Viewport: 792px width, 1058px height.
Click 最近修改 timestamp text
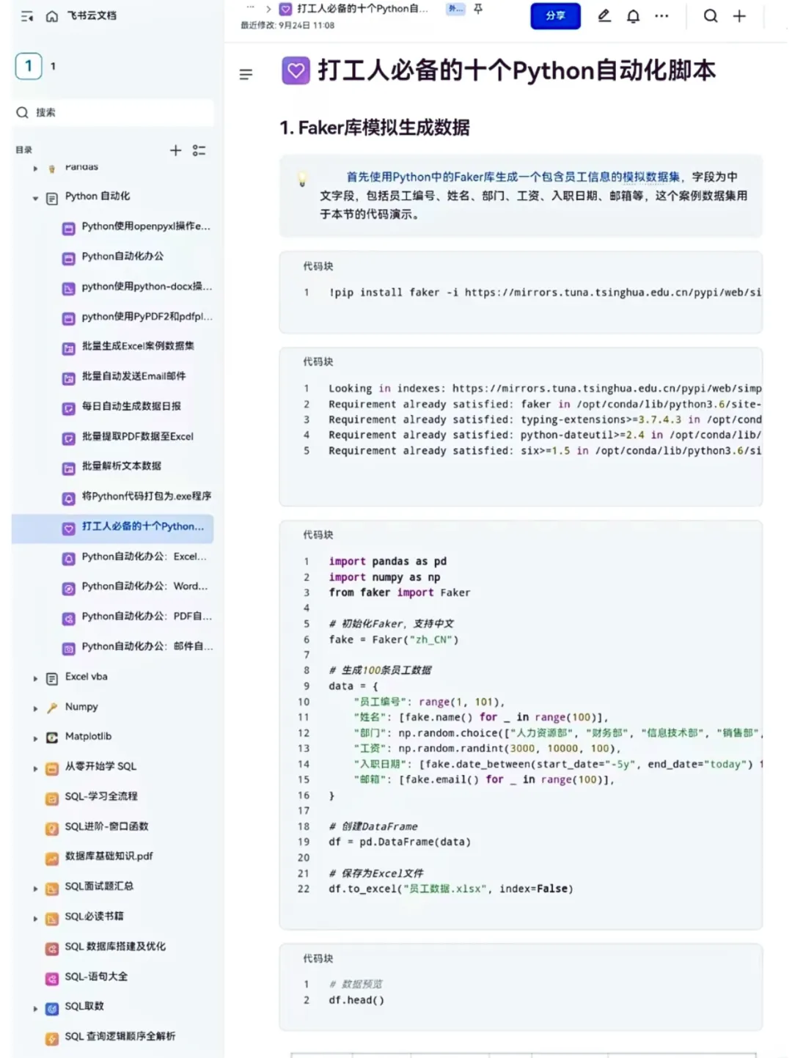pyautogui.click(x=287, y=25)
